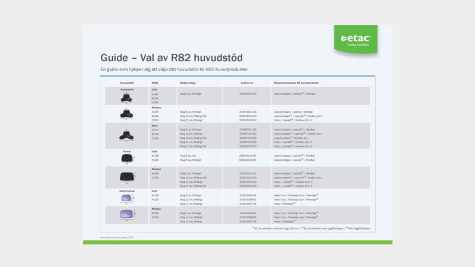Click the 'Format' headrest type label
The image size is (475, 267).
pyautogui.click(x=127, y=151)
